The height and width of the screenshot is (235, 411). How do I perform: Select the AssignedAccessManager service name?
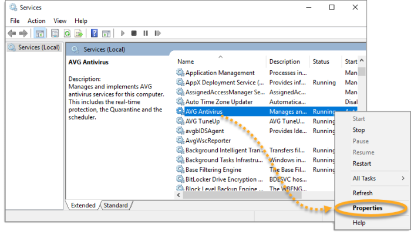225,92
